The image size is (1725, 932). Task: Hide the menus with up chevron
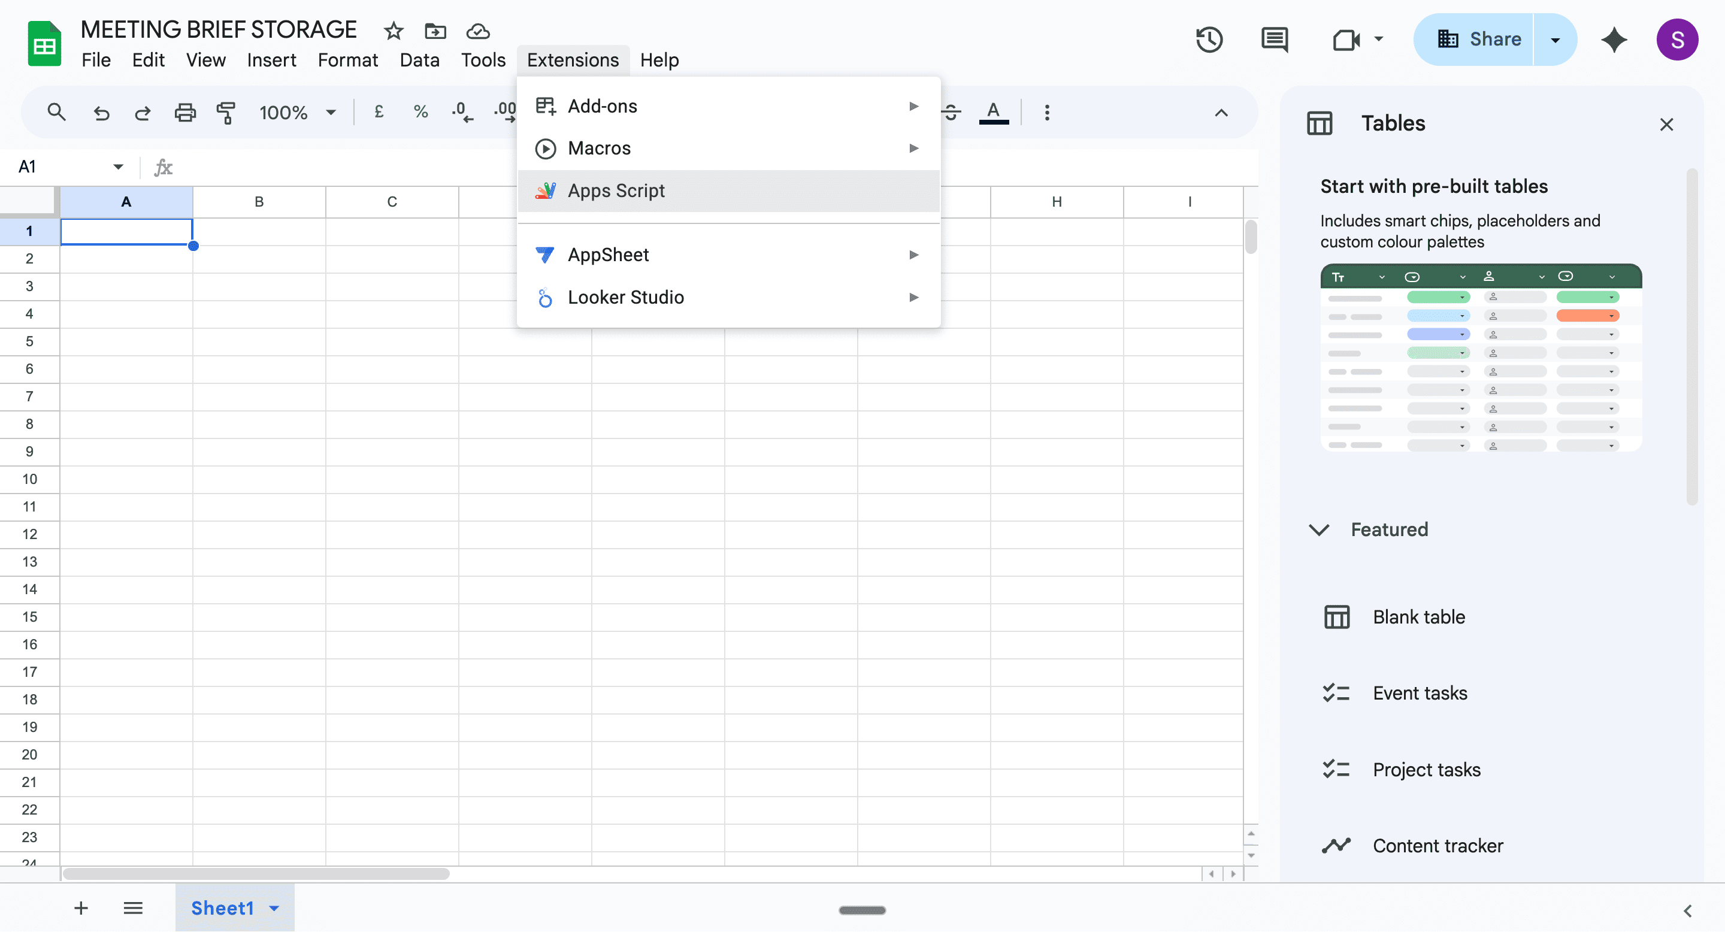[x=1221, y=113]
